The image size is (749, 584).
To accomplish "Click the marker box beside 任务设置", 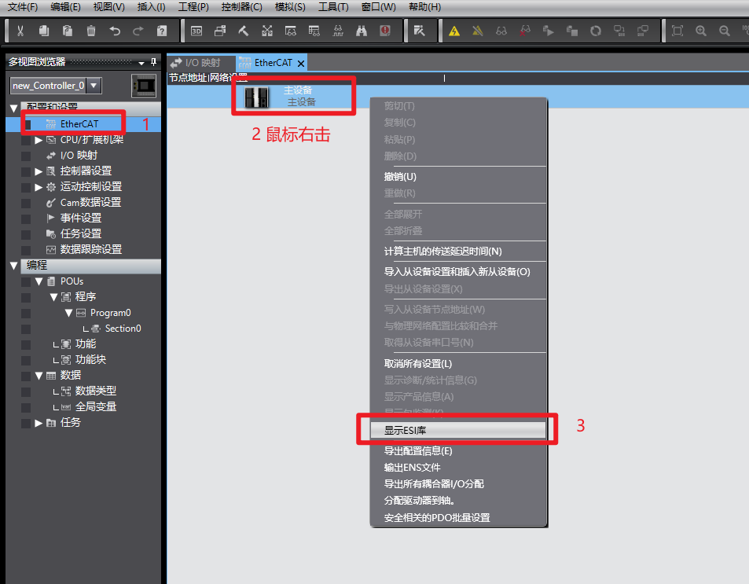I will 26,234.
